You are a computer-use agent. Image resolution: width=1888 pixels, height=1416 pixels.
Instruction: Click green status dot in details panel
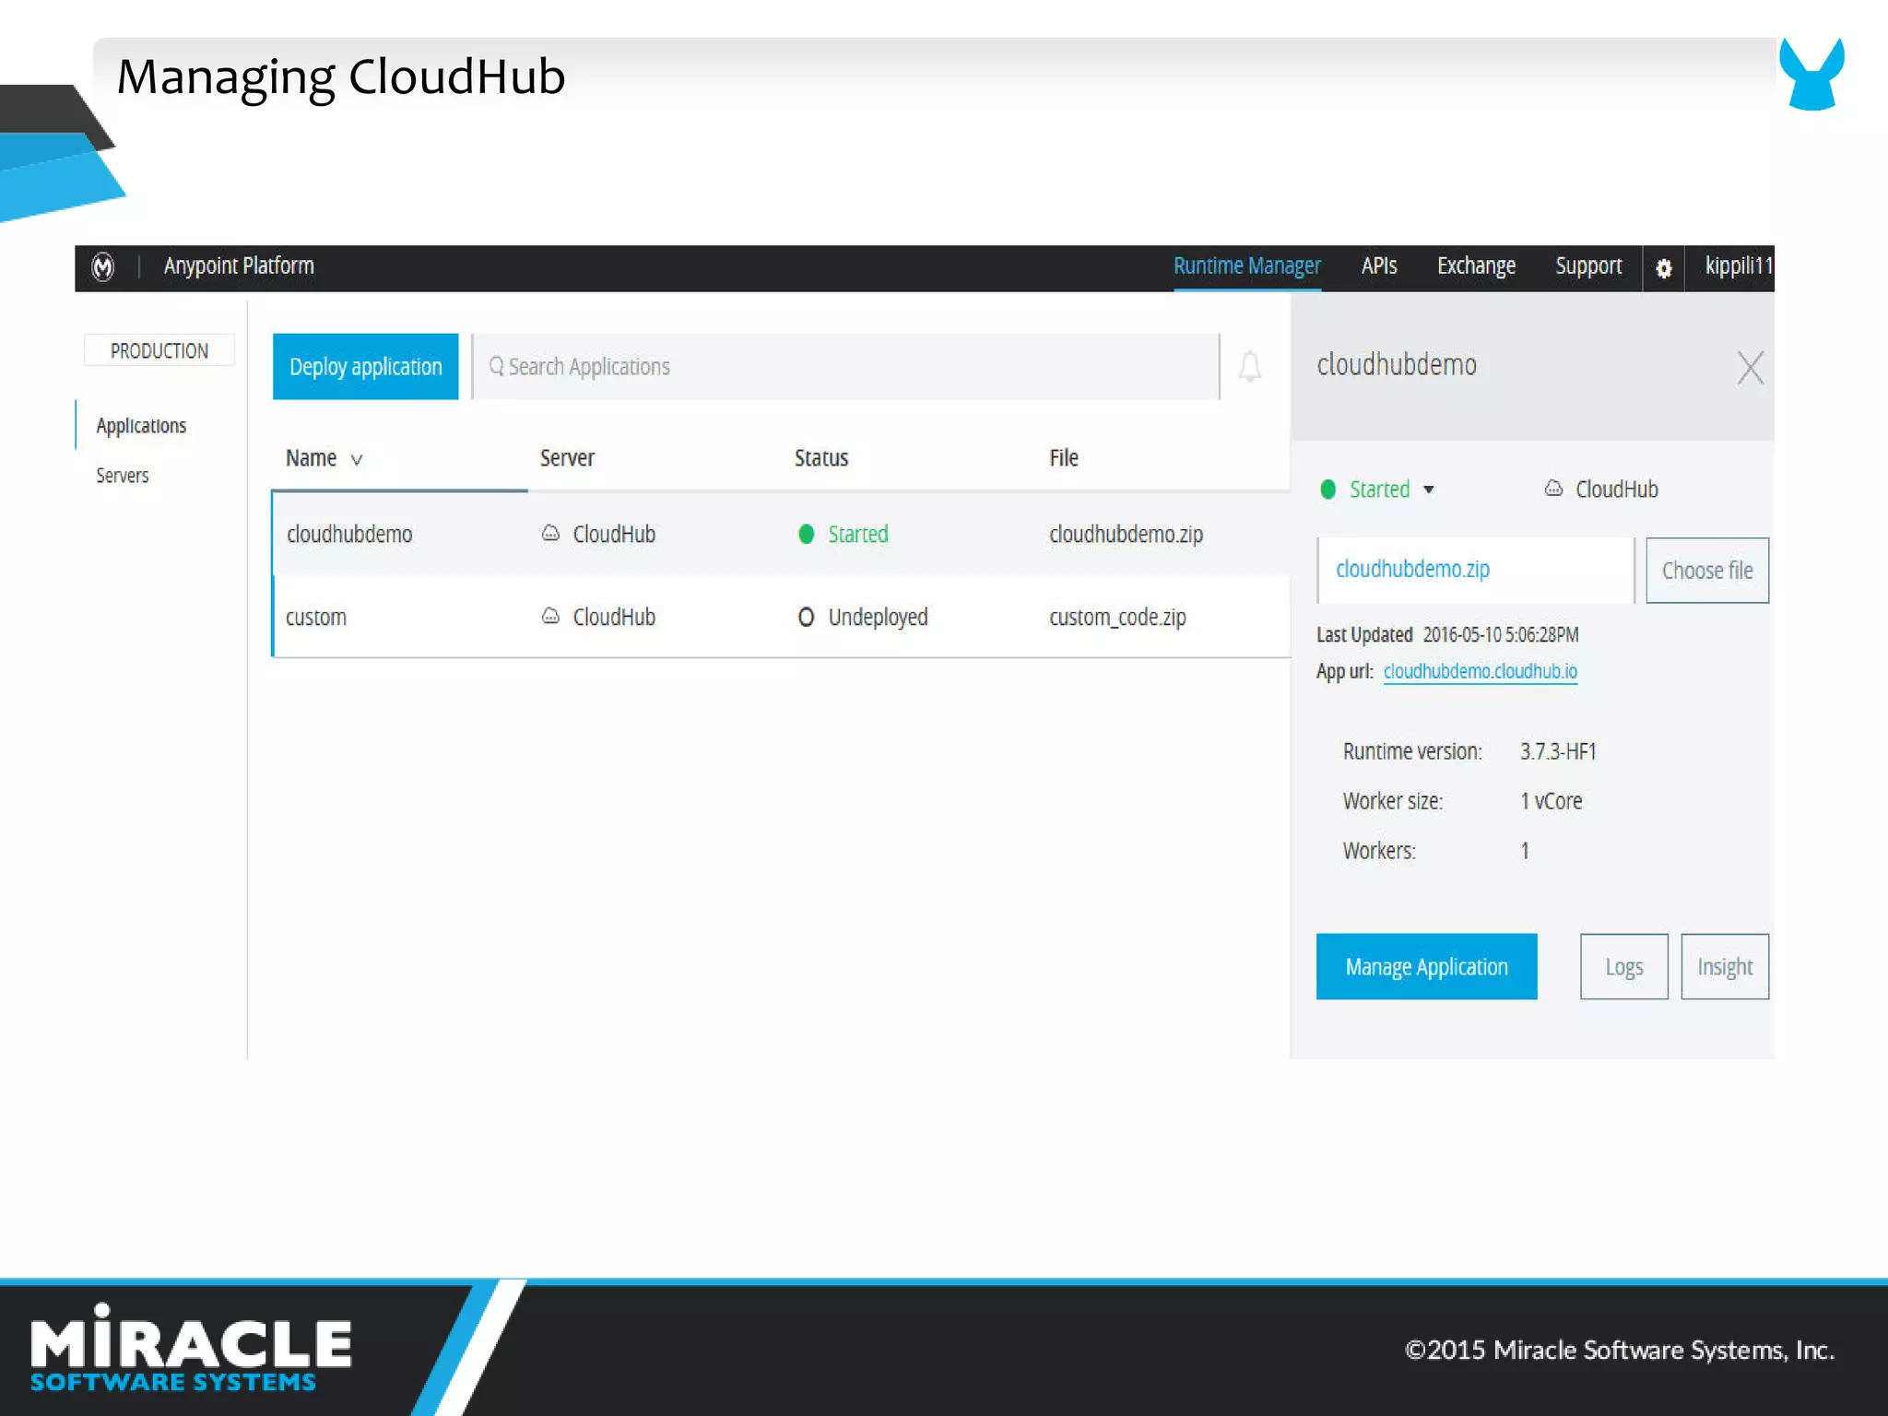(1327, 490)
